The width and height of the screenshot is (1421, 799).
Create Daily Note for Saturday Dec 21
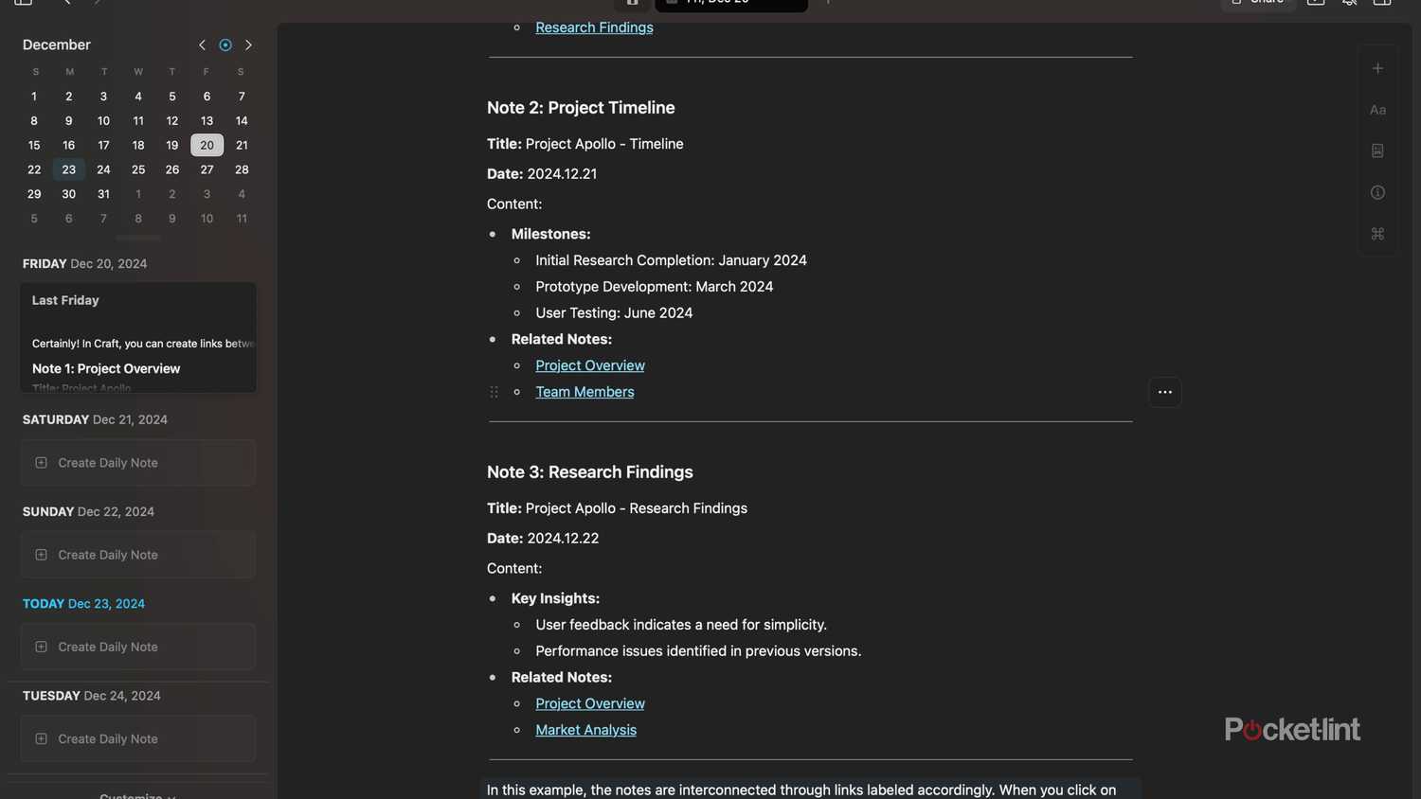pos(138,463)
